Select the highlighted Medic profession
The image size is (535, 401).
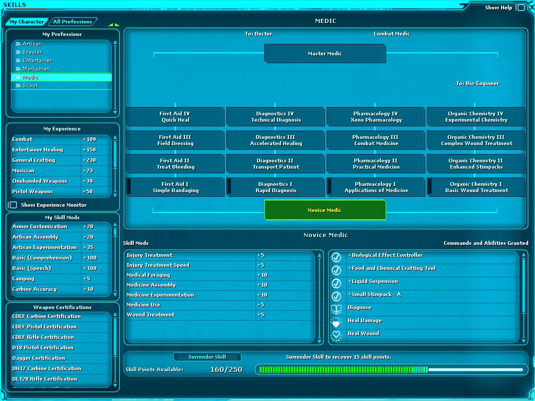point(62,77)
